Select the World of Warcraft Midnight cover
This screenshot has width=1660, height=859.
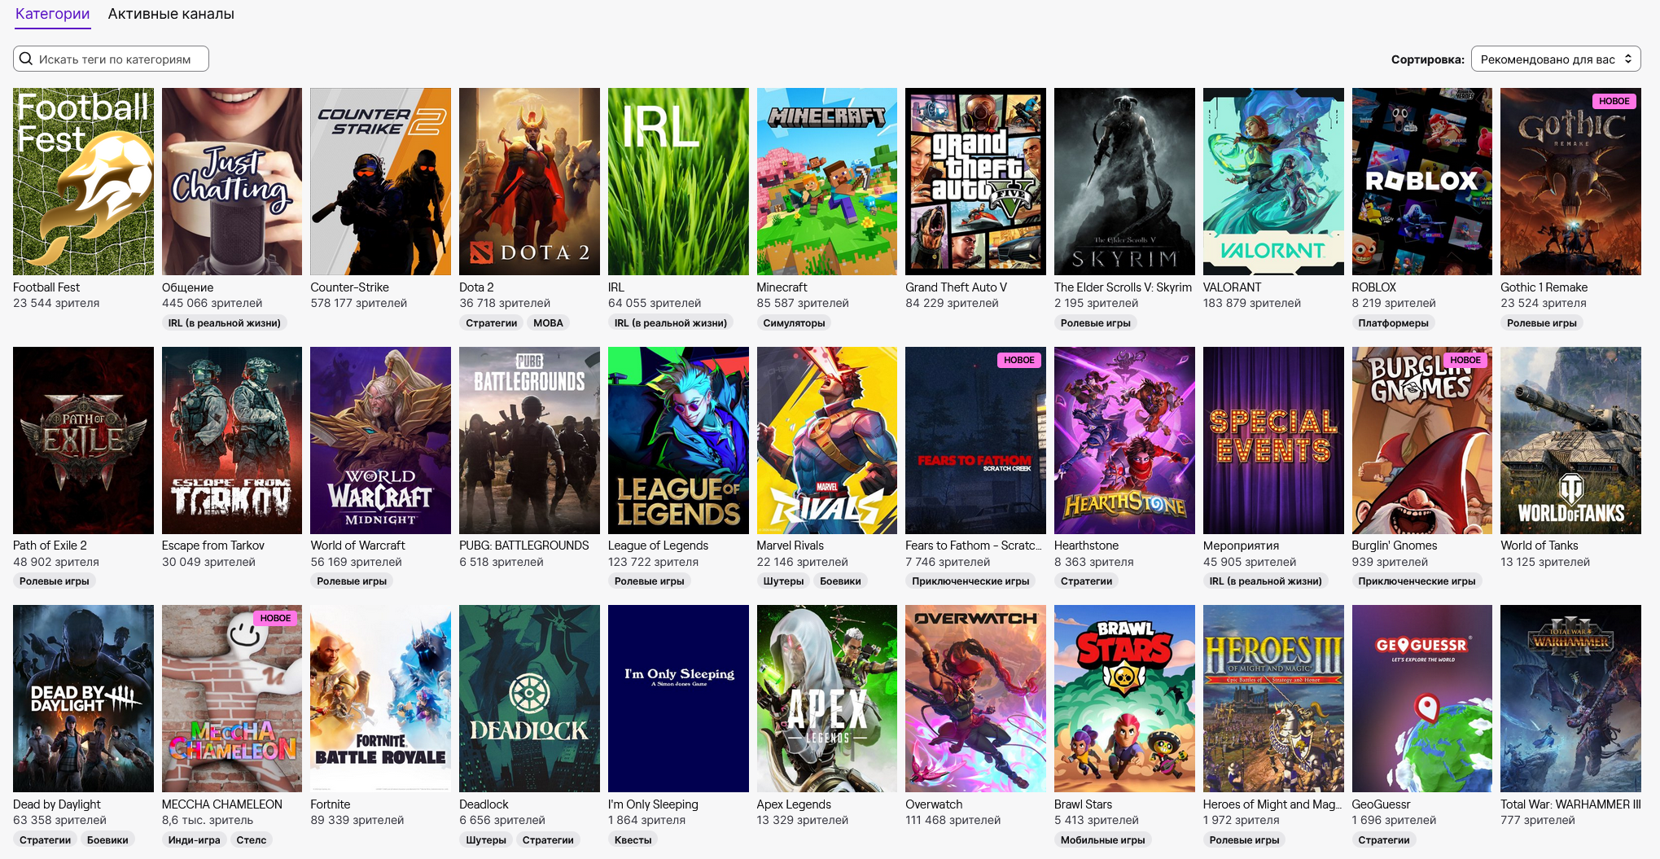[380, 440]
